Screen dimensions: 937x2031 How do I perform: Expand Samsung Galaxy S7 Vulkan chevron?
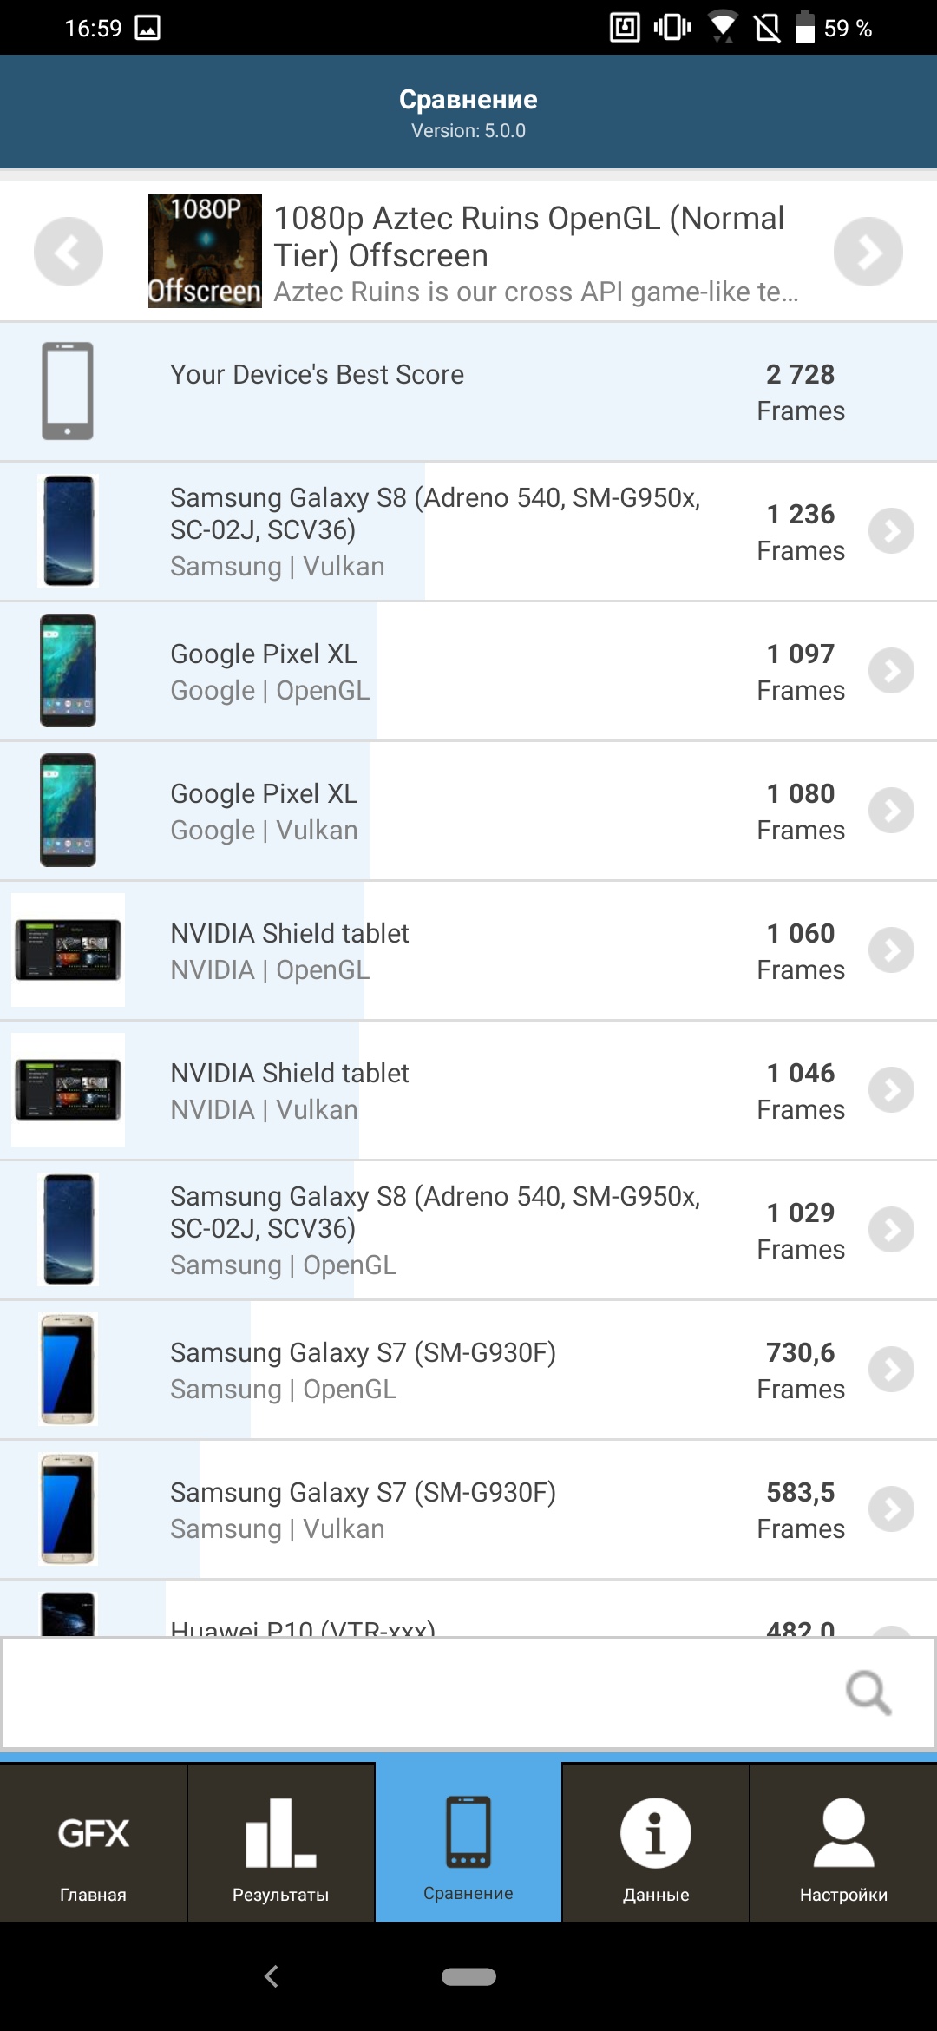coord(891,1509)
